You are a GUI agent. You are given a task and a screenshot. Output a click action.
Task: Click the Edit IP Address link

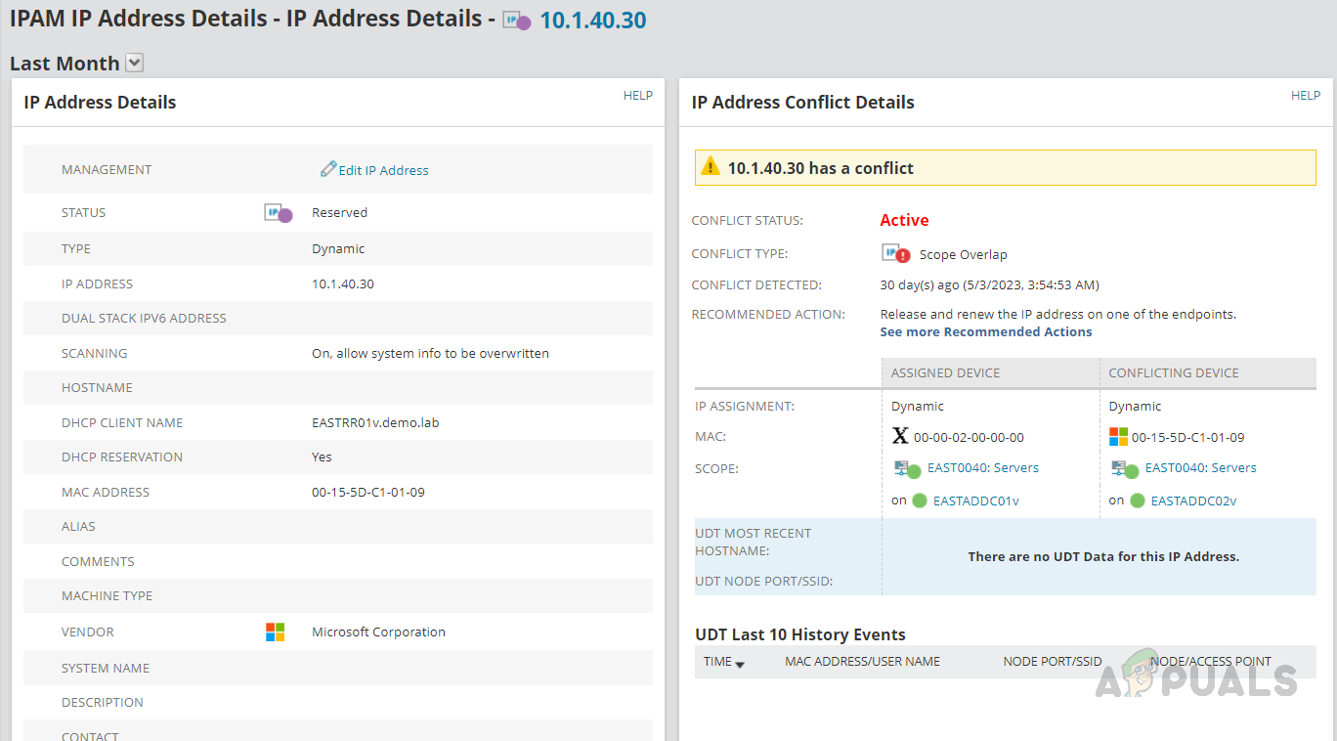point(383,170)
